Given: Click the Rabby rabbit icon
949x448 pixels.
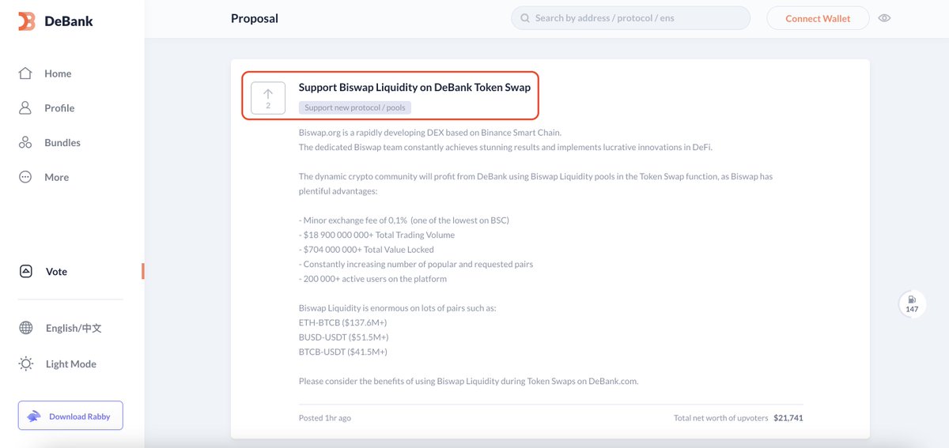Looking at the screenshot, I should (34, 416).
